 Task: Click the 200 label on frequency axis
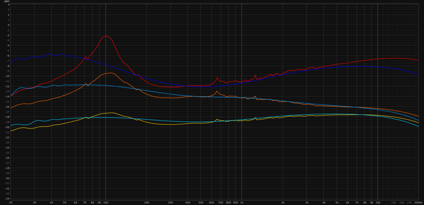(147, 203)
